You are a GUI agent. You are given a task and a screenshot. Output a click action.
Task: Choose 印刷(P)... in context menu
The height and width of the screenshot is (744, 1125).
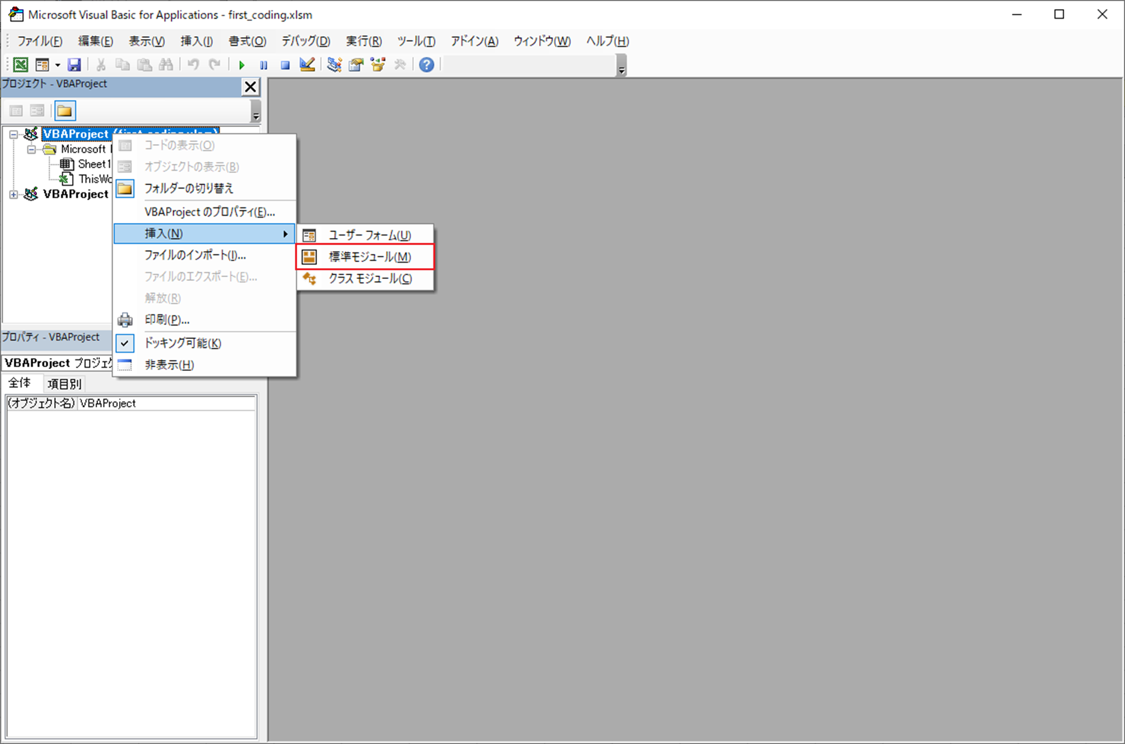[205, 320]
